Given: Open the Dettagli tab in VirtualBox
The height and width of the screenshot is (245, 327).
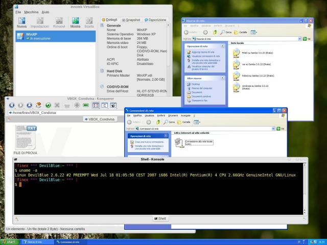Looking at the screenshot, I should coord(110,20).
